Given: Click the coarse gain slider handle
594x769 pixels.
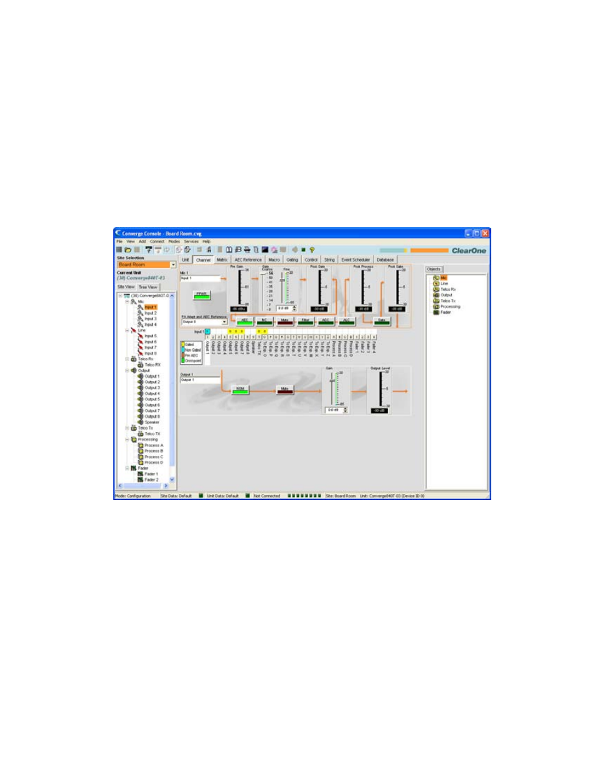Looking at the screenshot, I should point(264,273).
